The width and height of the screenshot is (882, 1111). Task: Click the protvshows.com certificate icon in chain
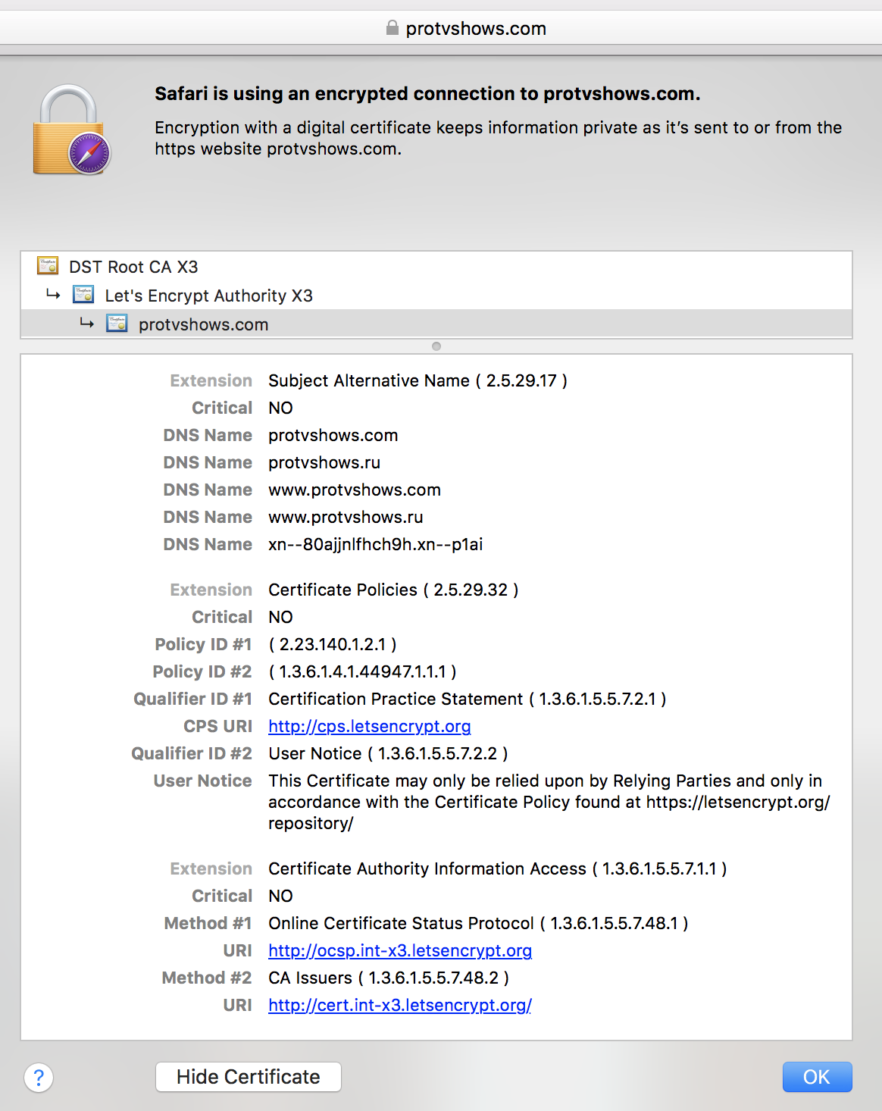[117, 323]
